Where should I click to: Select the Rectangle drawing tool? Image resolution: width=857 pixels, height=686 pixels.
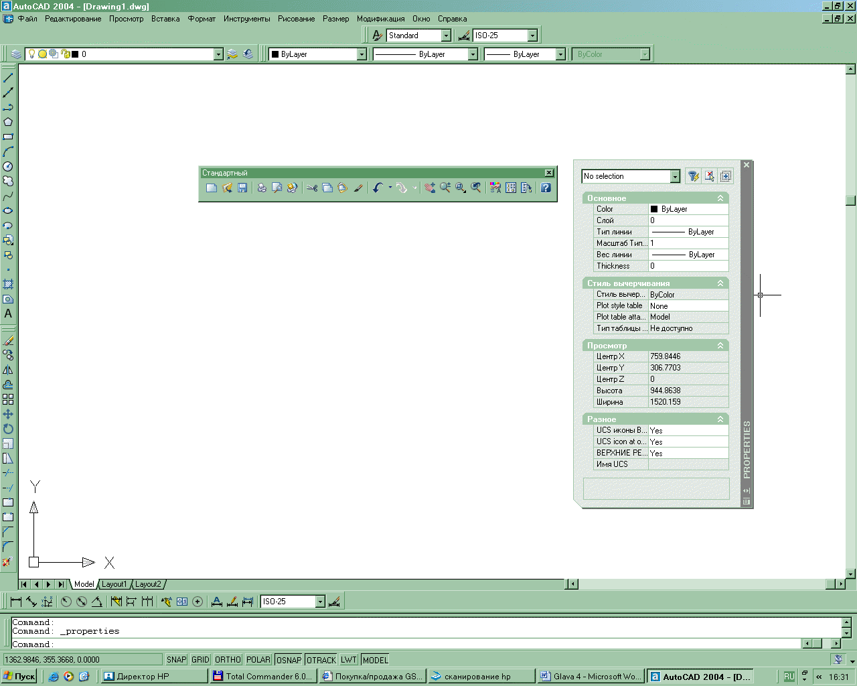tap(8, 137)
